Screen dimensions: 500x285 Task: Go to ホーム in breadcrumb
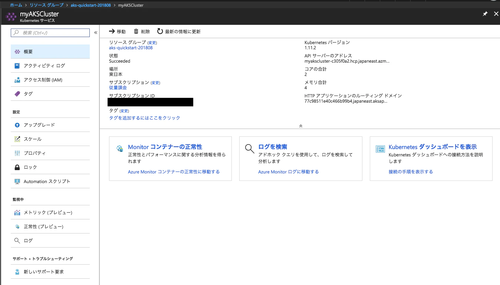16,5
